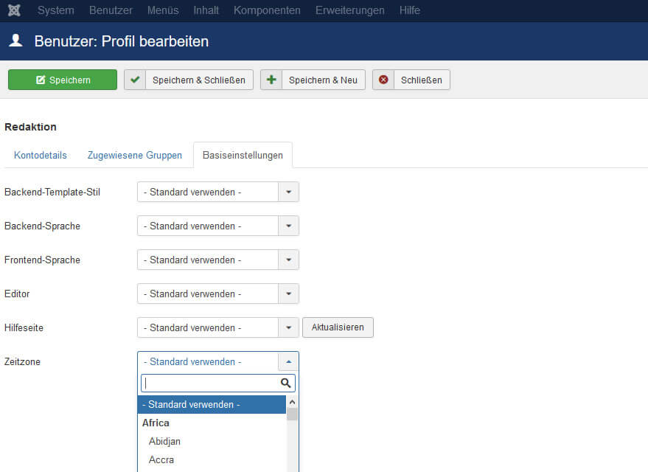The height and width of the screenshot is (472, 648).
Task: Switch to the Kontodetails tab
Action: tap(40, 156)
